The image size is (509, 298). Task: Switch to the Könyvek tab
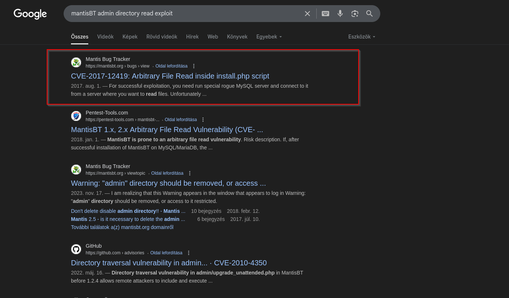[x=237, y=37]
